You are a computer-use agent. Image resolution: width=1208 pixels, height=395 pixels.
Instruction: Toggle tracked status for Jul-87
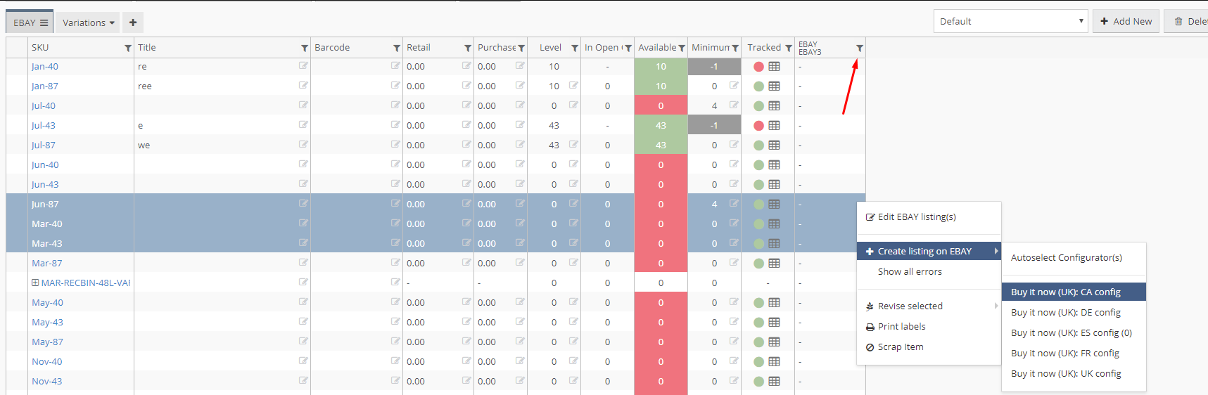(758, 145)
